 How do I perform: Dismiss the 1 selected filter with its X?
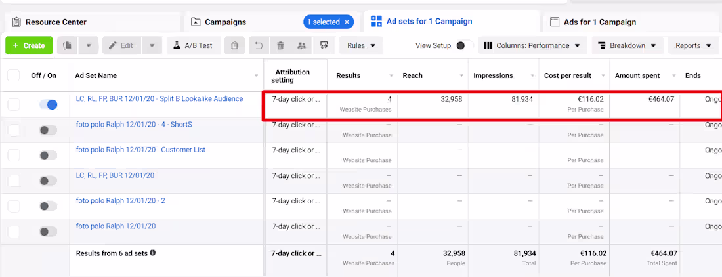[347, 22]
